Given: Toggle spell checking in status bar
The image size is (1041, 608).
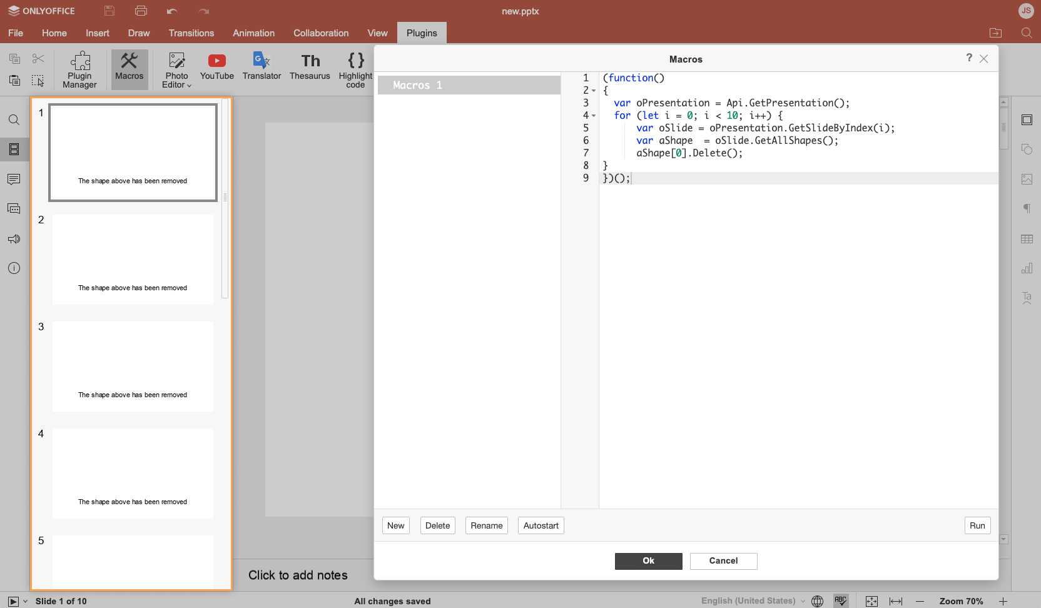Looking at the screenshot, I should (841, 600).
